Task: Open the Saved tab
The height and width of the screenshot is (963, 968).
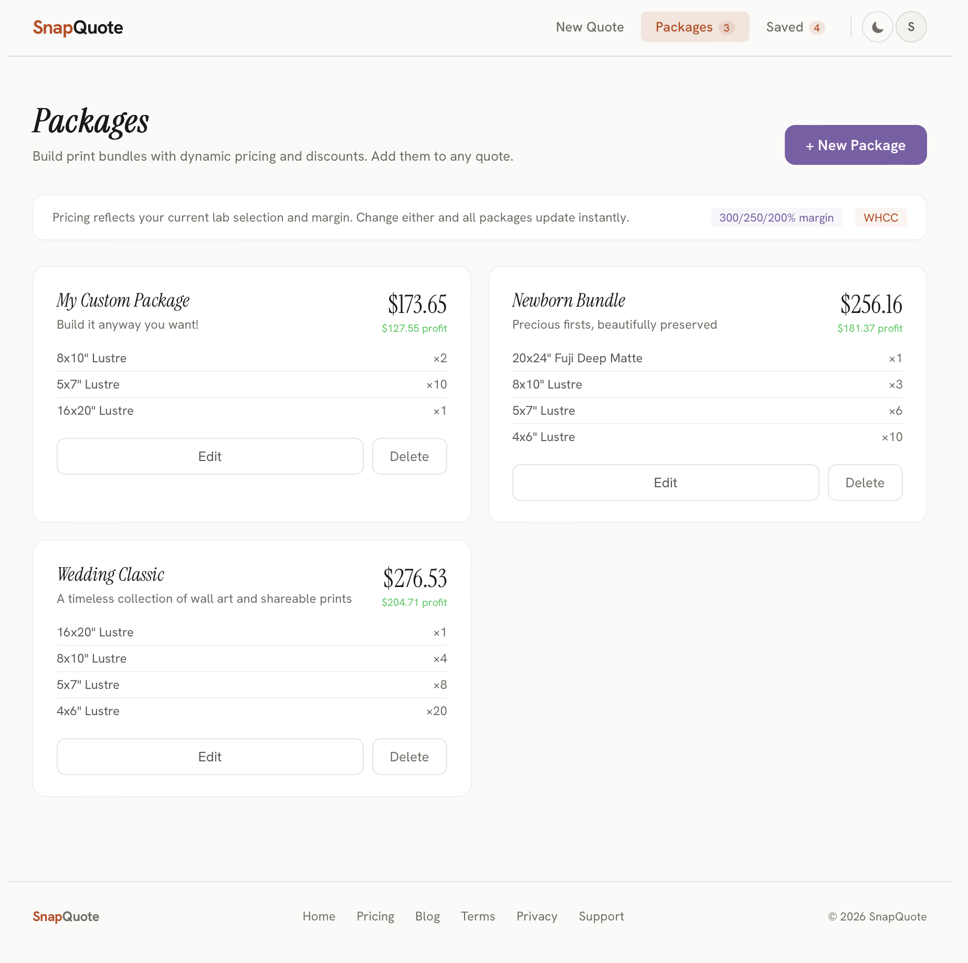Action: 795,27
